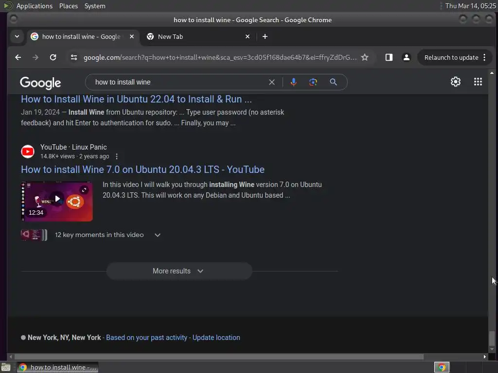Click the forward navigation arrow

coord(36,57)
